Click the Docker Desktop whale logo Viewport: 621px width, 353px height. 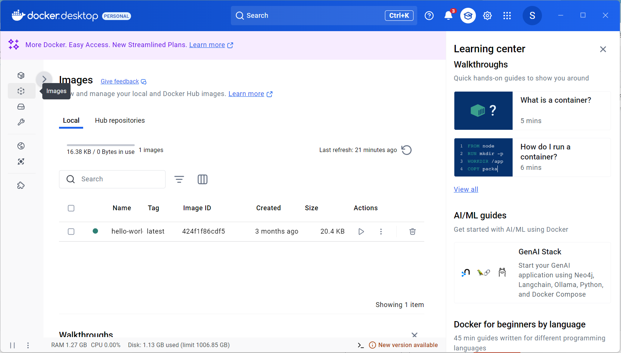(18, 16)
